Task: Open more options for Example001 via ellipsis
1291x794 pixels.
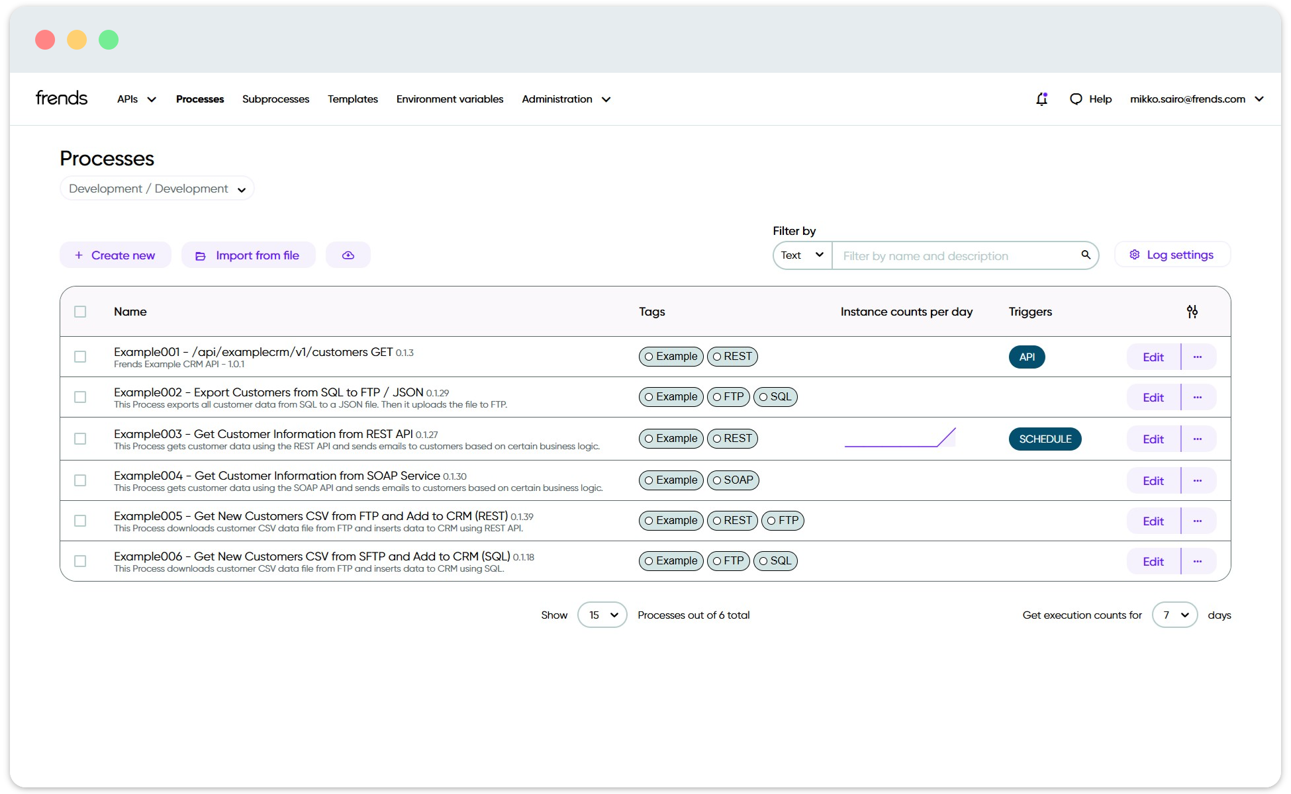Action: click(1198, 357)
